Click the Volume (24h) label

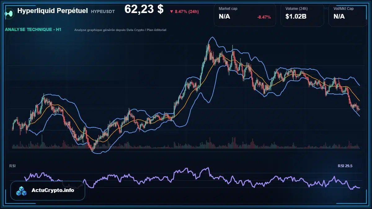296,9
